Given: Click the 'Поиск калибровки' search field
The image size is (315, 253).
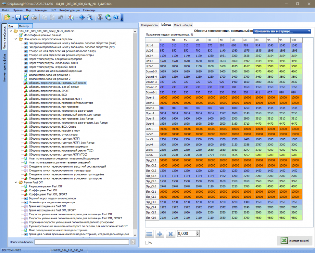Looking at the screenshot, I should point(82,242).
